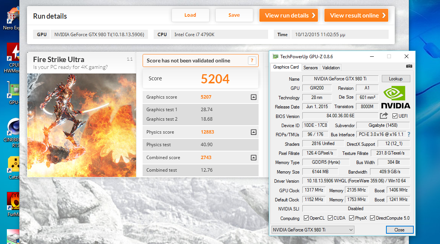Click the Combined score value 2743

point(206,158)
